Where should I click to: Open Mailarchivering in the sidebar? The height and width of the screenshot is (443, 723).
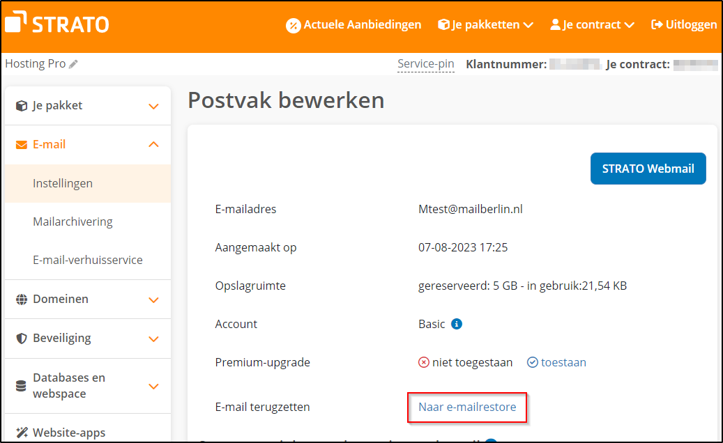(73, 221)
